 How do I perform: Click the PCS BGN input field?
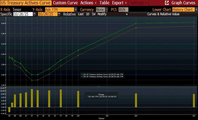point(123,10)
